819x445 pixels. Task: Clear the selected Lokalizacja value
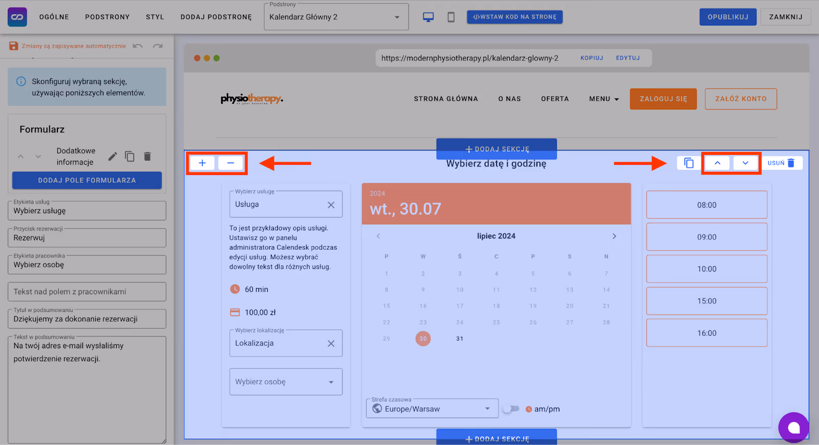click(x=331, y=344)
